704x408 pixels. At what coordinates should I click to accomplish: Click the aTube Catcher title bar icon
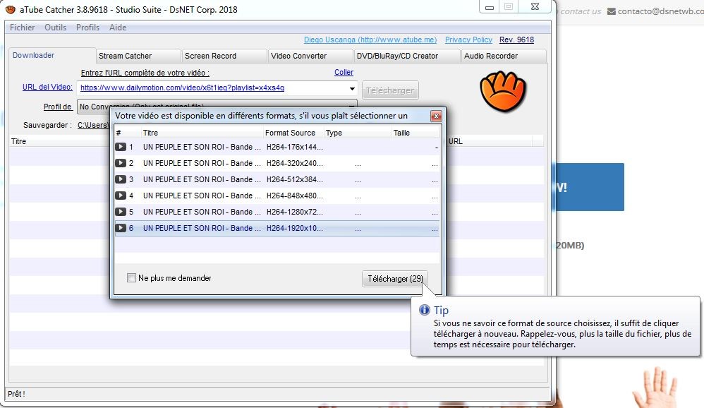11,9
